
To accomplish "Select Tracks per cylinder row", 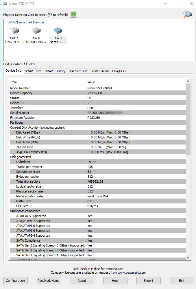I will (97, 167).
